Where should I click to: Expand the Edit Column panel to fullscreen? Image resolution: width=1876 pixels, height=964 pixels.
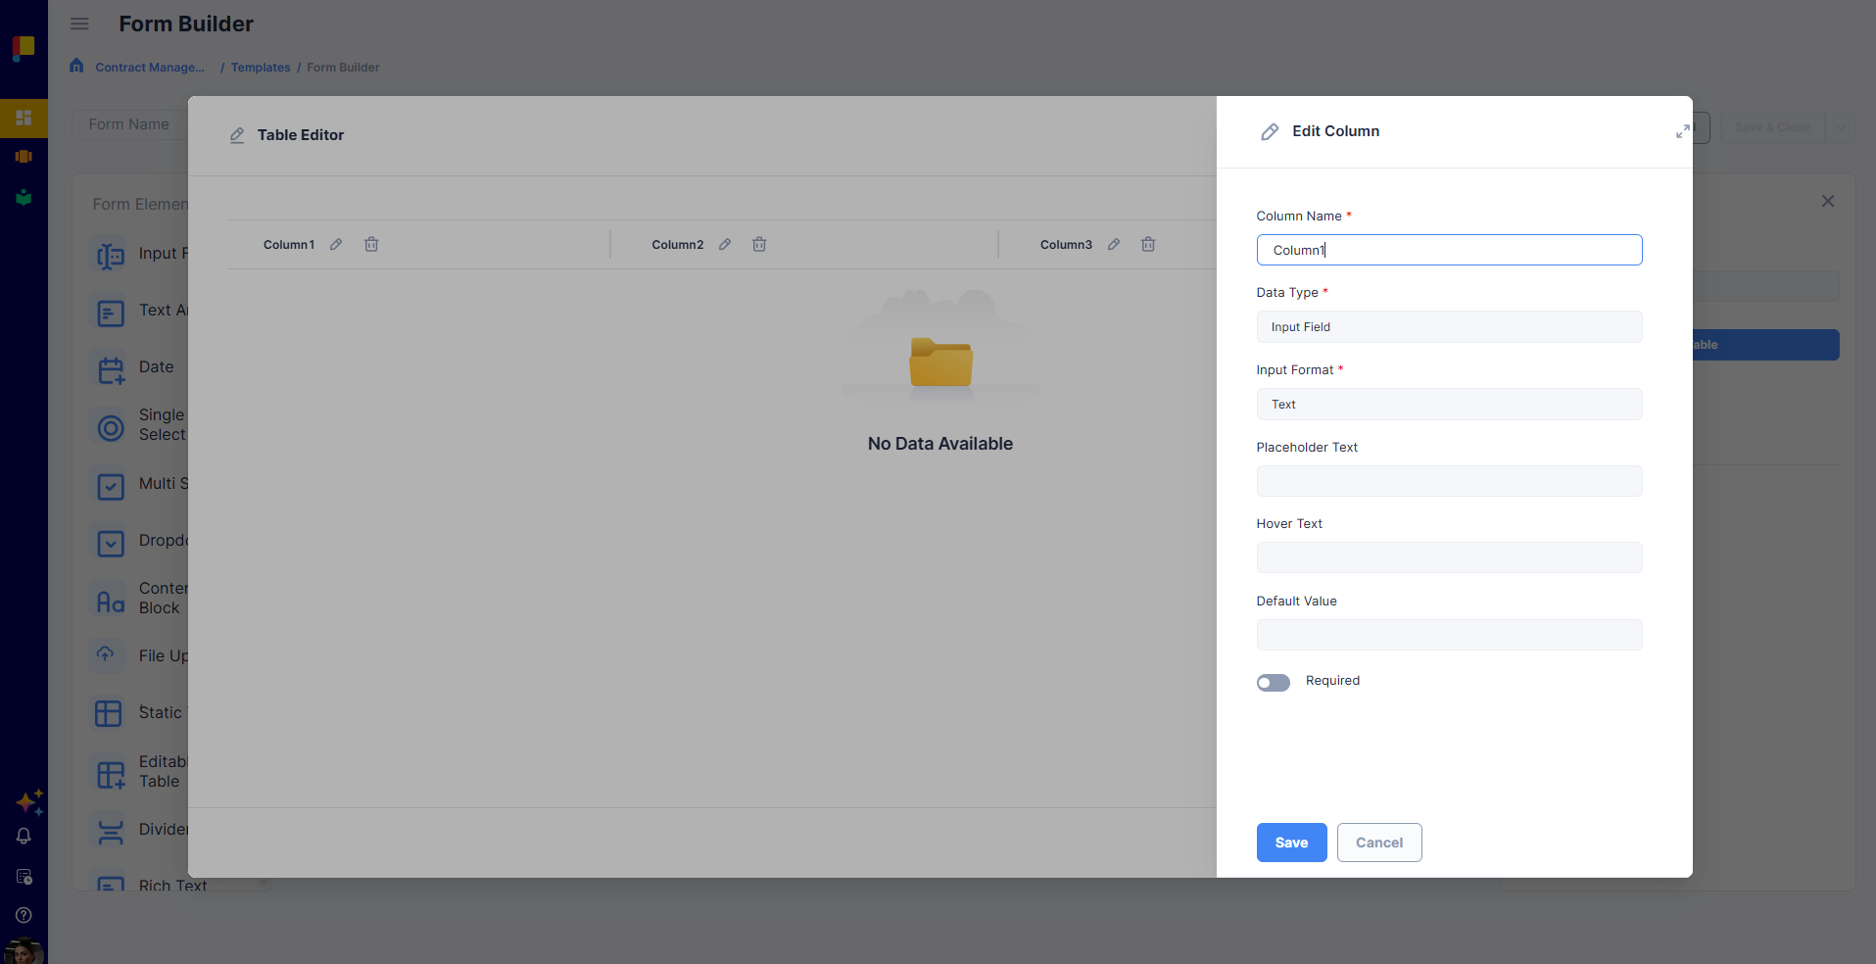tap(1682, 131)
